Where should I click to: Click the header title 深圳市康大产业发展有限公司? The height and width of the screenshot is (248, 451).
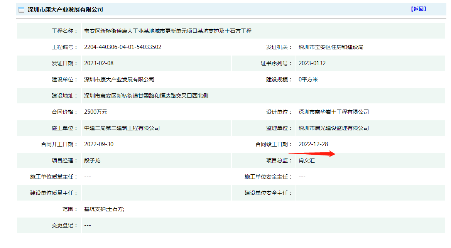pyautogui.click(x=65, y=10)
